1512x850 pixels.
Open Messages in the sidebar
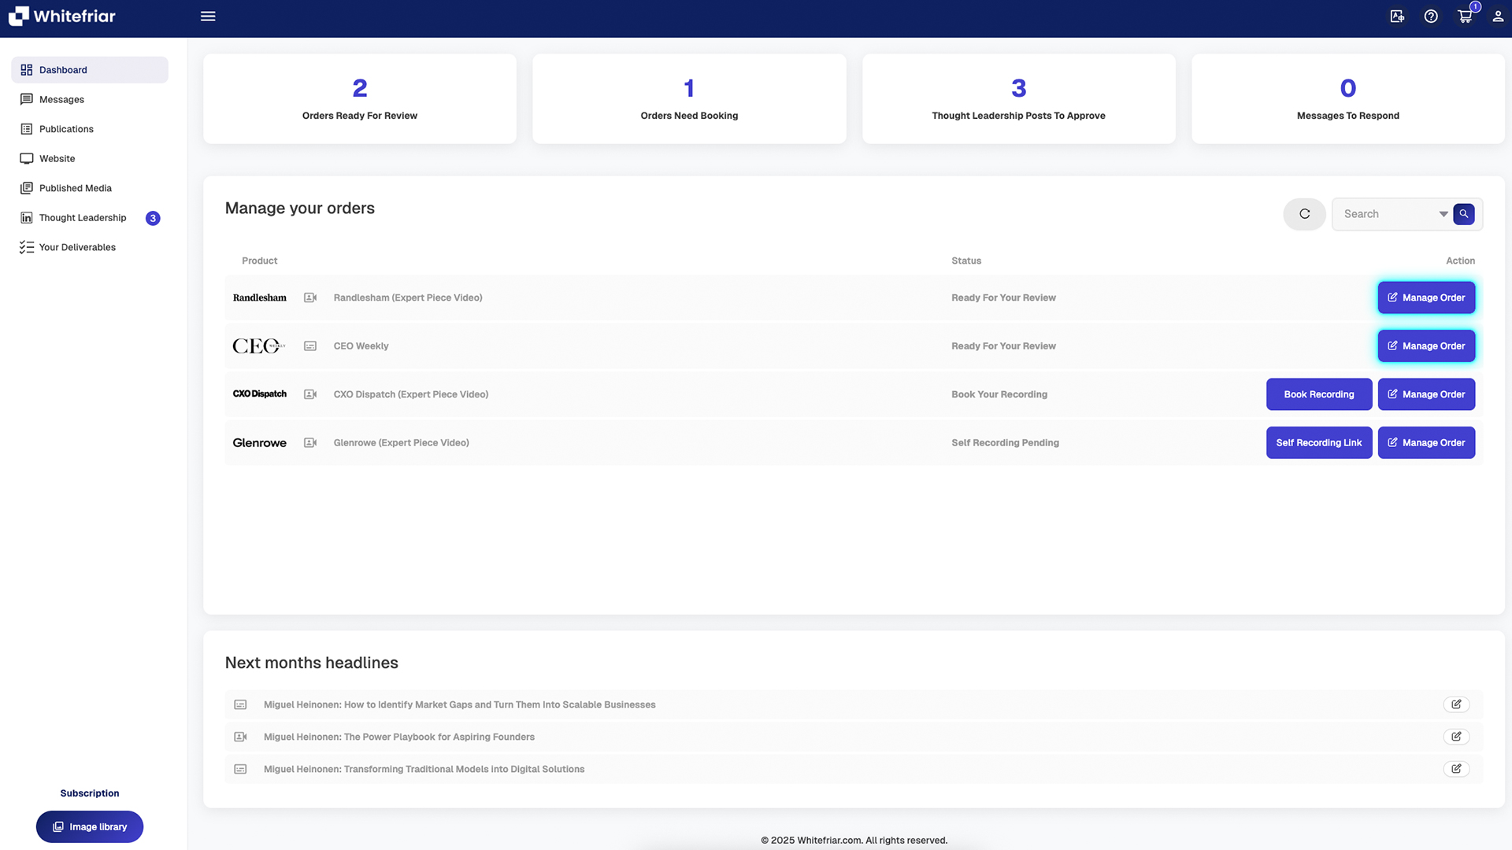(x=61, y=100)
